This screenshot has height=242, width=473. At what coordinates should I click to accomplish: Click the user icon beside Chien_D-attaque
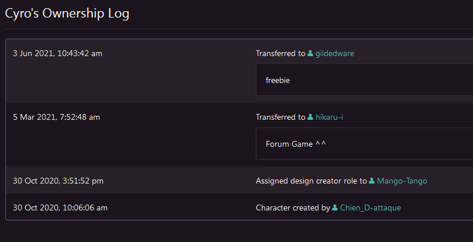(335, 208)
